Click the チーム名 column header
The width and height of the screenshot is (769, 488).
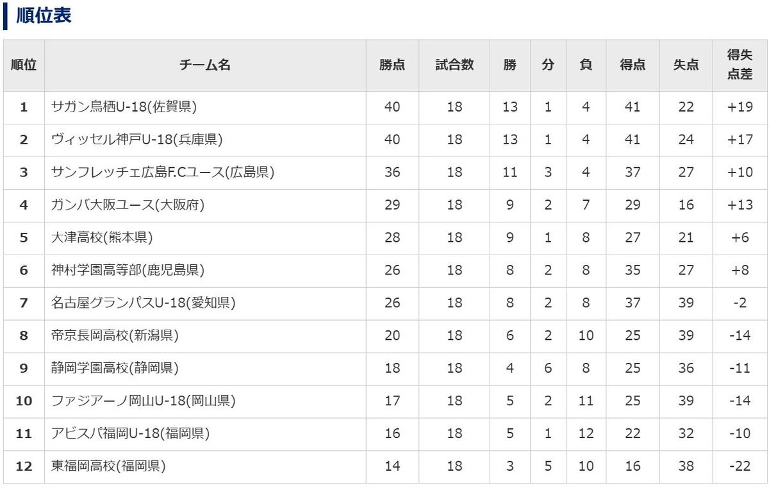[205, 65]
